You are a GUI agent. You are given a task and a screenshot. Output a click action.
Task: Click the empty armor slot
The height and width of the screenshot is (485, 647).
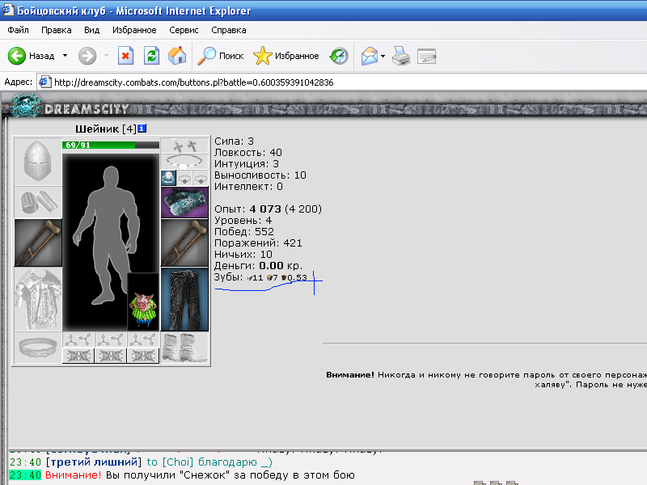coord(38,299)
